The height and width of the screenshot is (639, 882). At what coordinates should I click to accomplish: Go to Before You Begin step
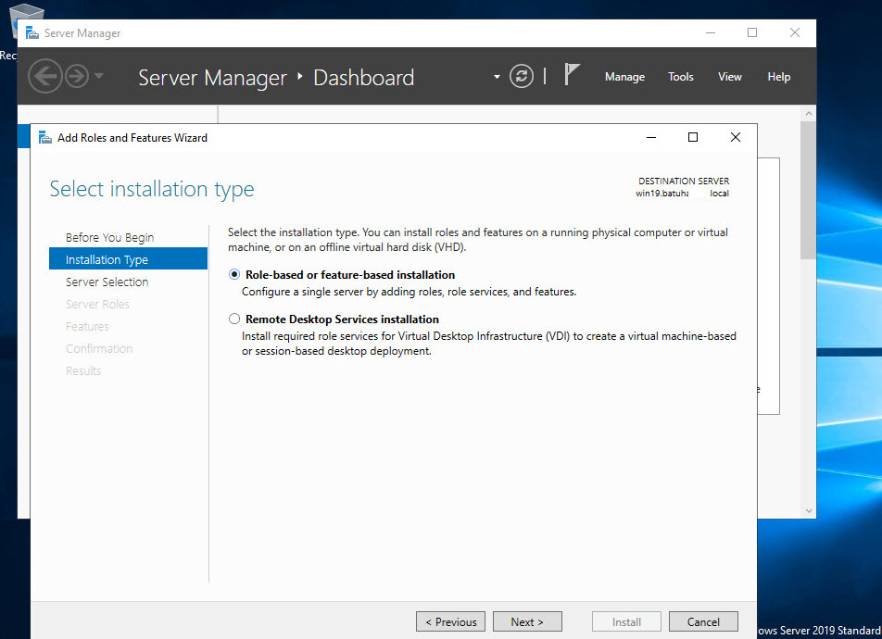[109, 238]
